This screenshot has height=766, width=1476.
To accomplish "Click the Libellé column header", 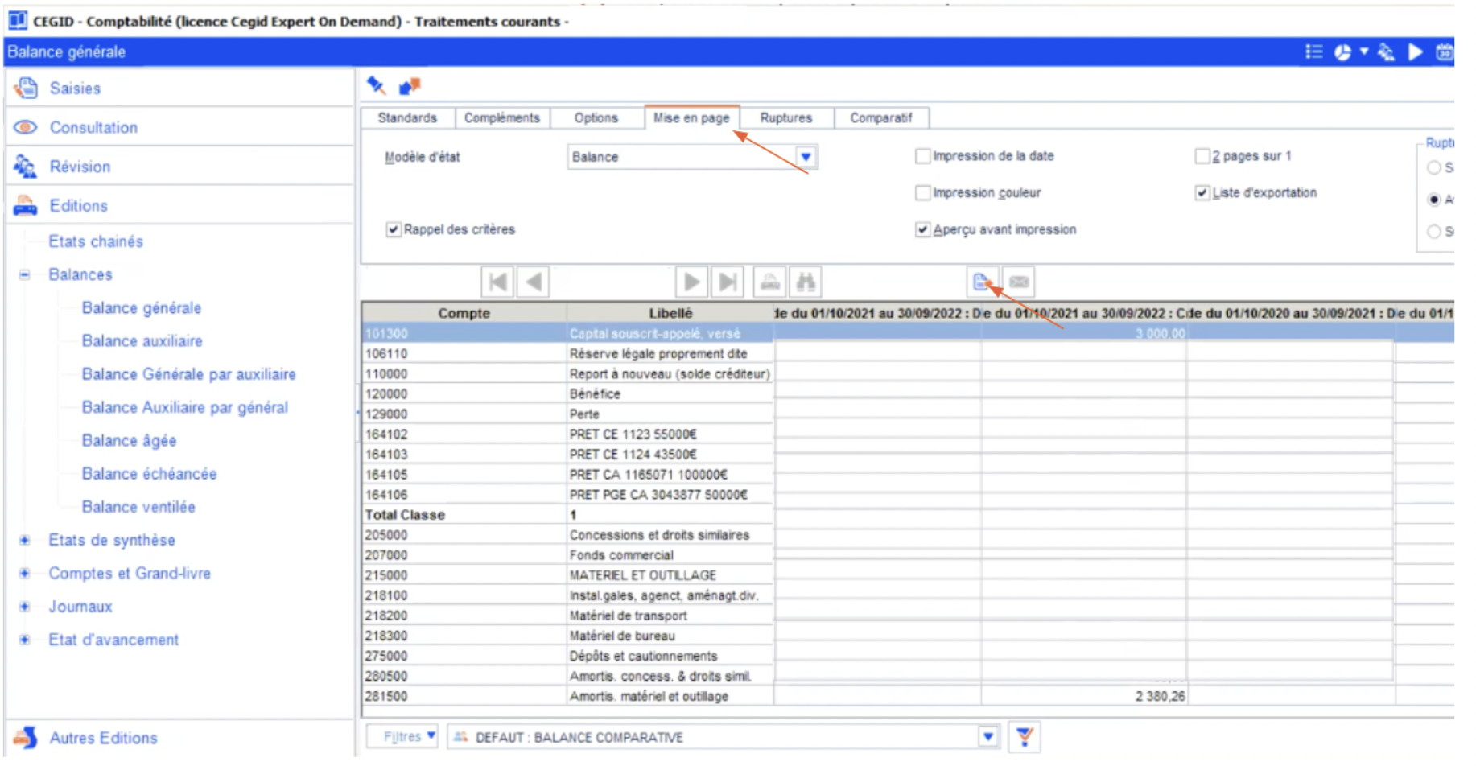I will coord(670,313).
